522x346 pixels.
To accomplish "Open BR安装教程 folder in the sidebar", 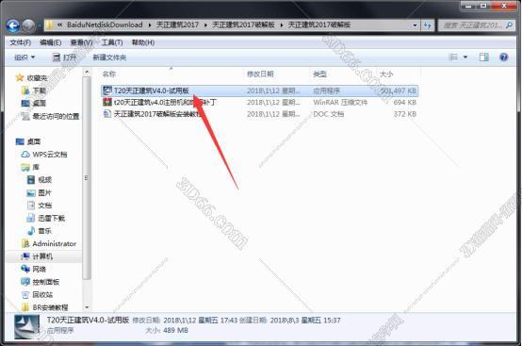I will click(x=50, y=307).
